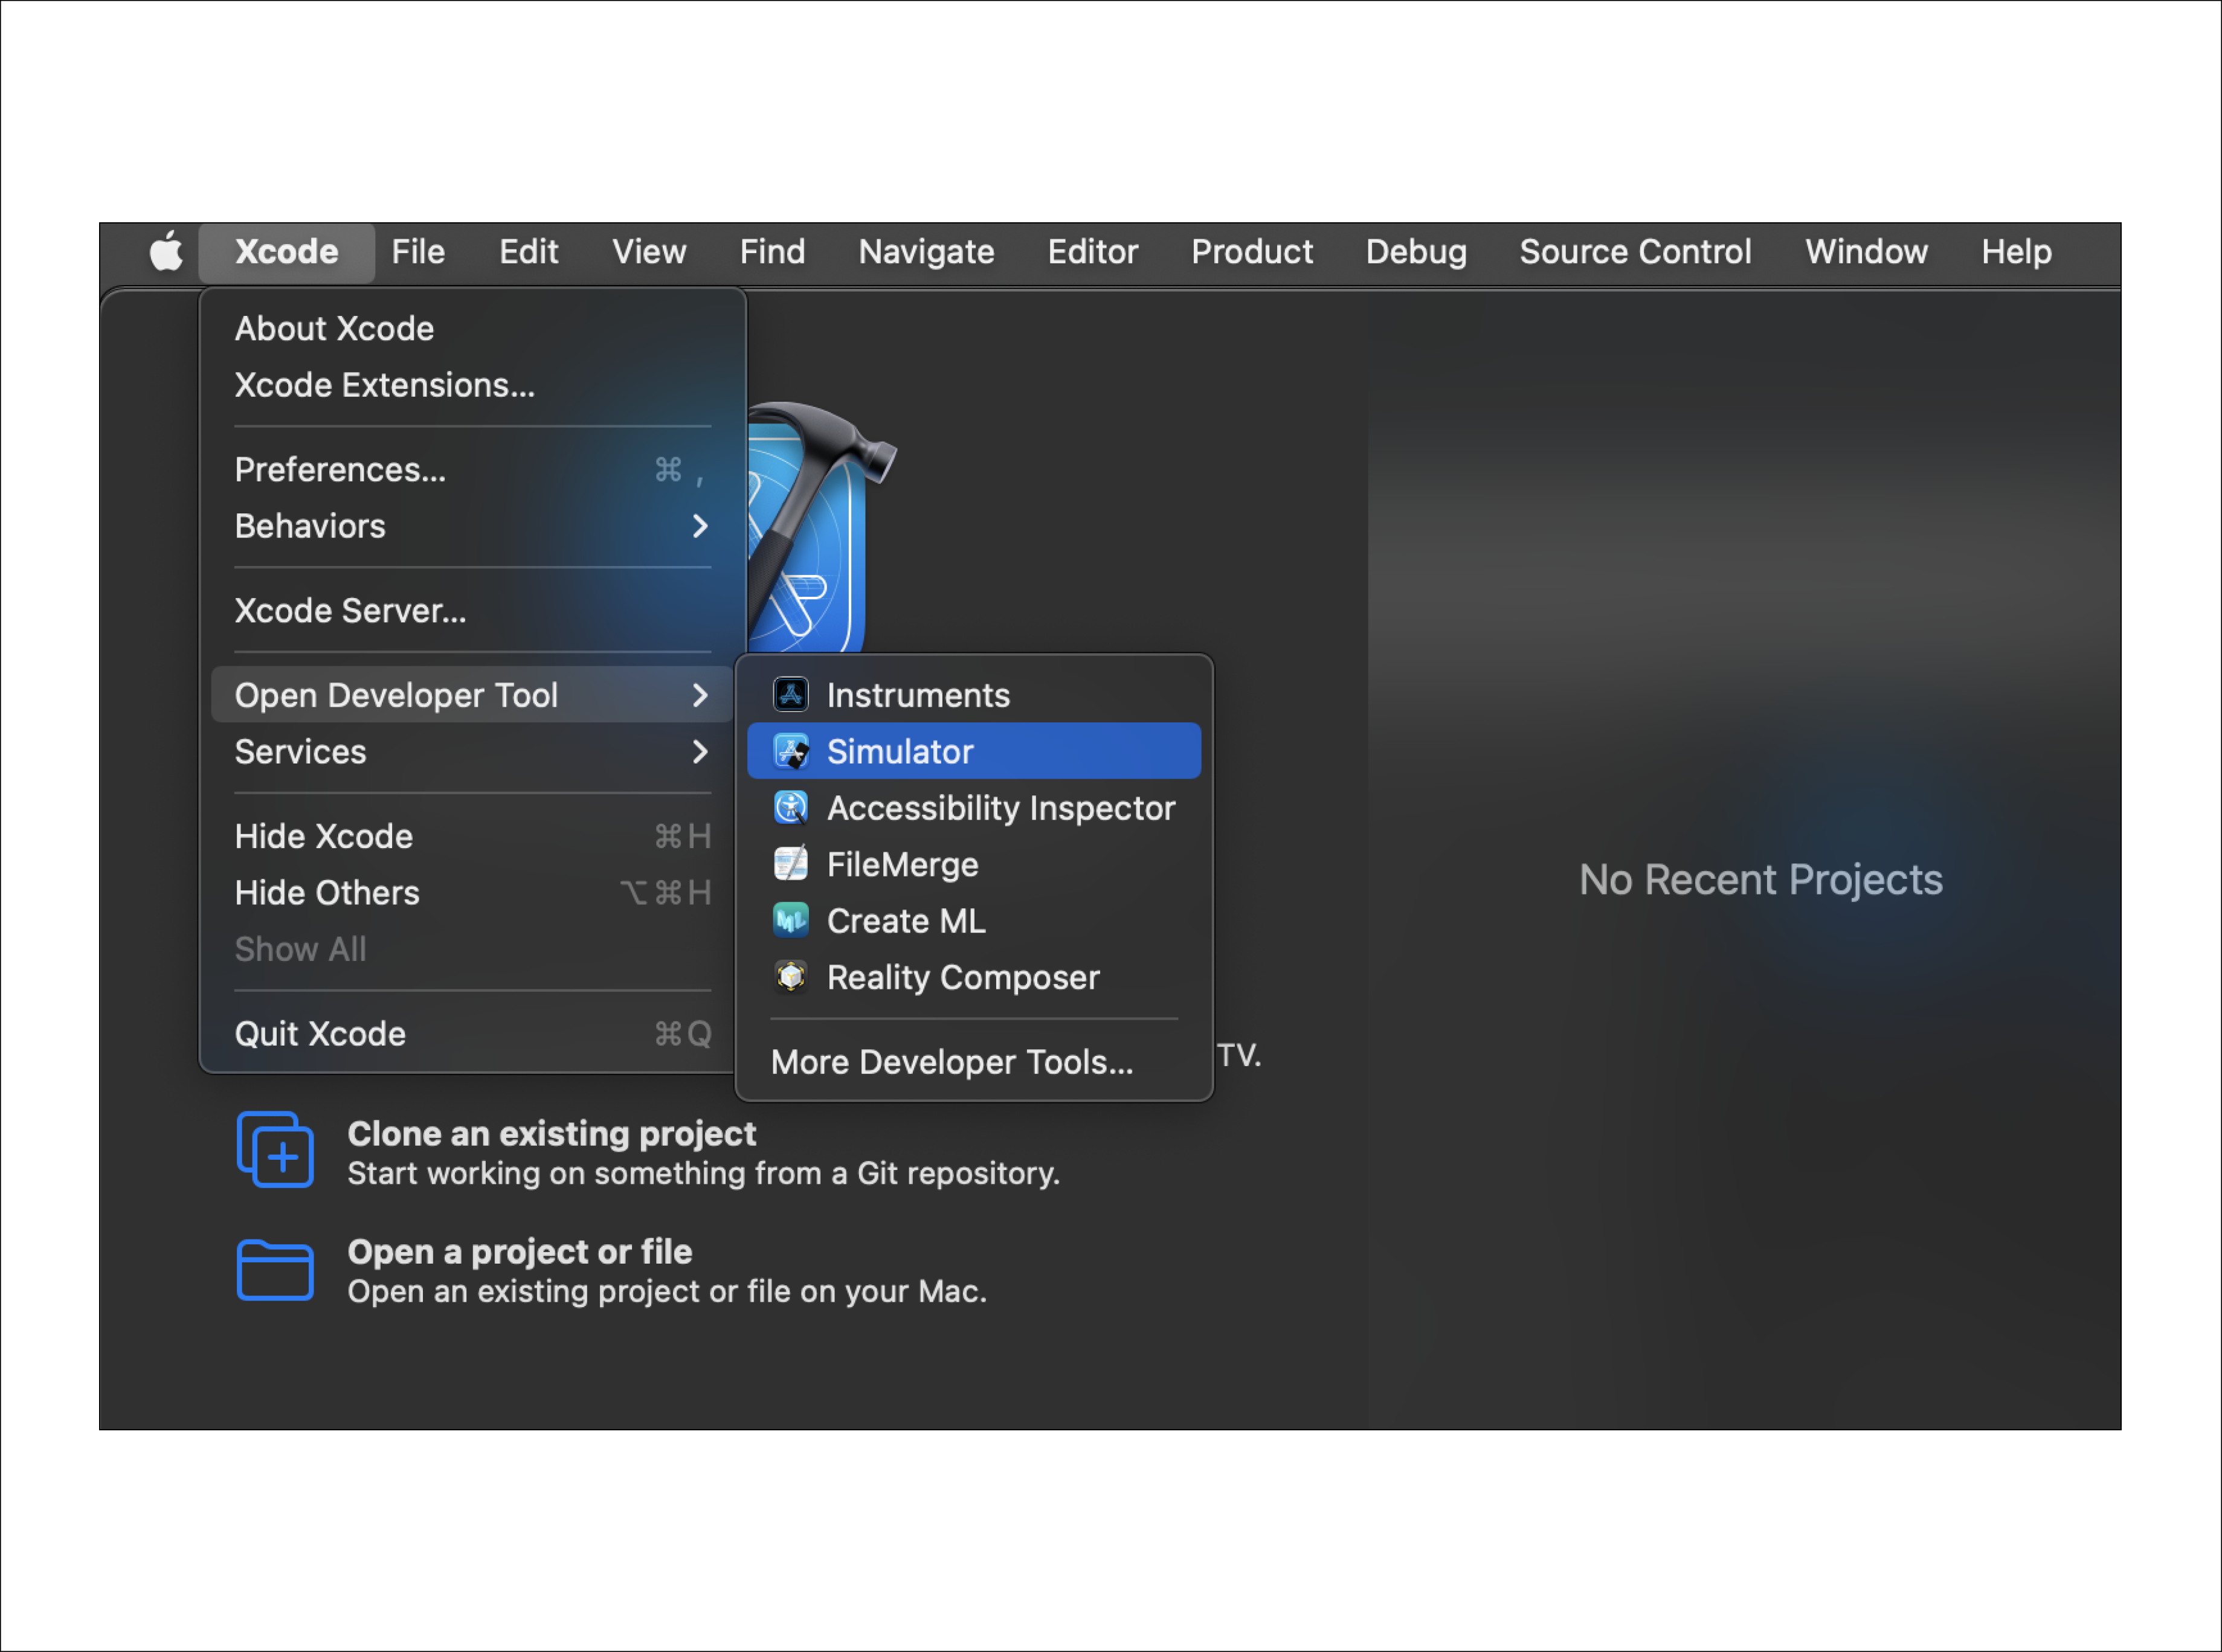Click the Open a project folder icon
Screen dimensions: 2222x1652
275,1270
